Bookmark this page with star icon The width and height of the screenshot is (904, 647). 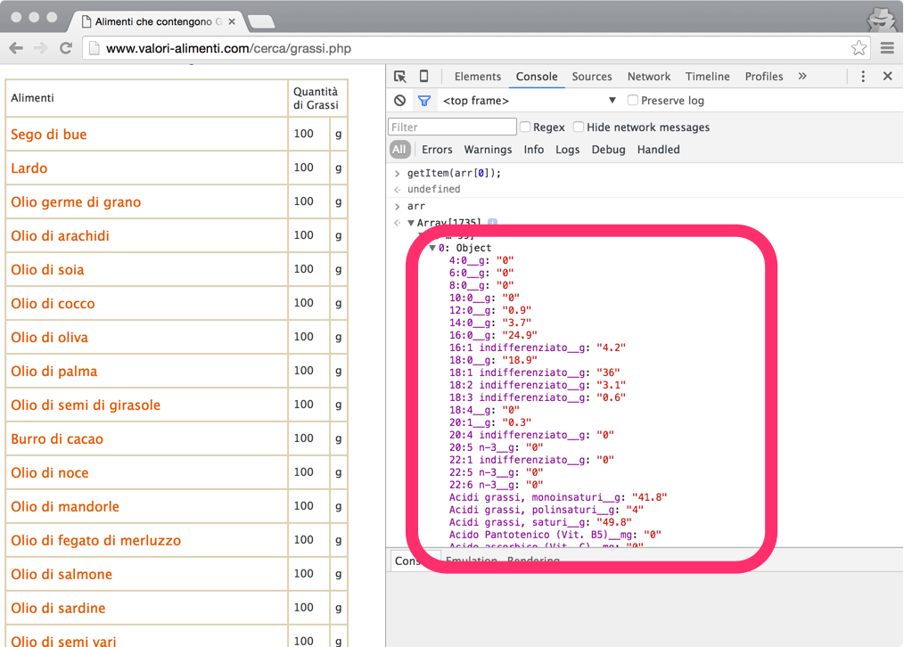coord(859,48)
